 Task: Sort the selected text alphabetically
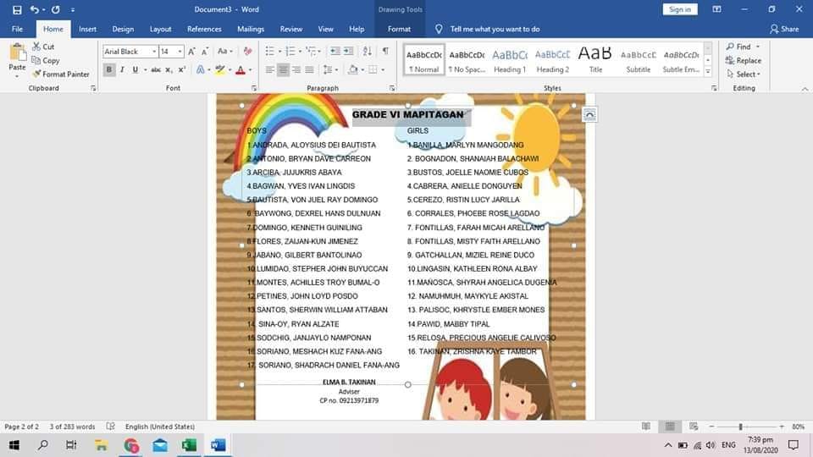pyautogui.click(x=367, y=51)
